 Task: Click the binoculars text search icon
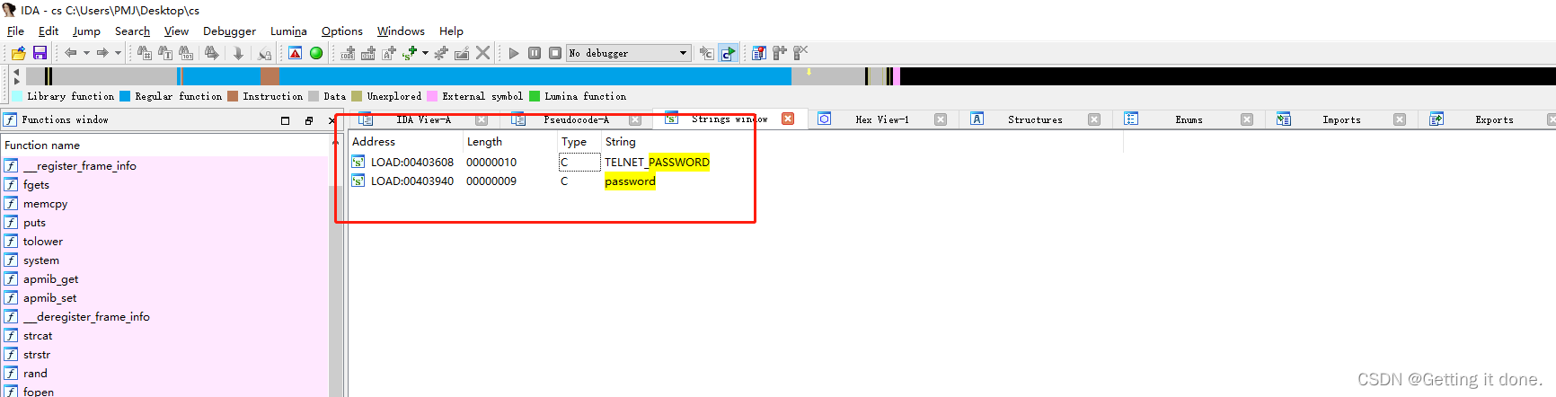[165, 53]
